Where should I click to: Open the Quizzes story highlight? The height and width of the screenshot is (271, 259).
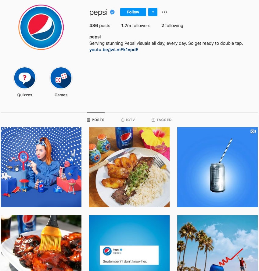[x=25, y=78]
